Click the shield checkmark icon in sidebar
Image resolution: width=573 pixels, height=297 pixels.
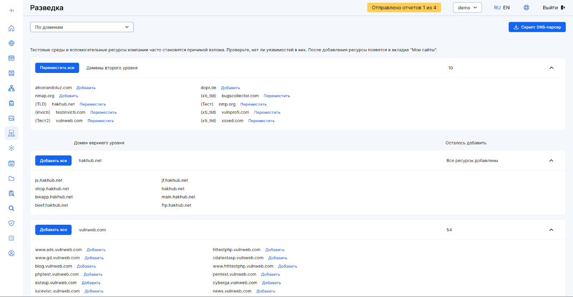click(x=11, y=223)
